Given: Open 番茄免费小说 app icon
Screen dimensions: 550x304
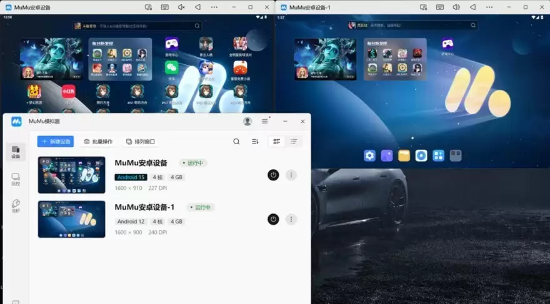Looking at the screenshot, I should point(240,71).
